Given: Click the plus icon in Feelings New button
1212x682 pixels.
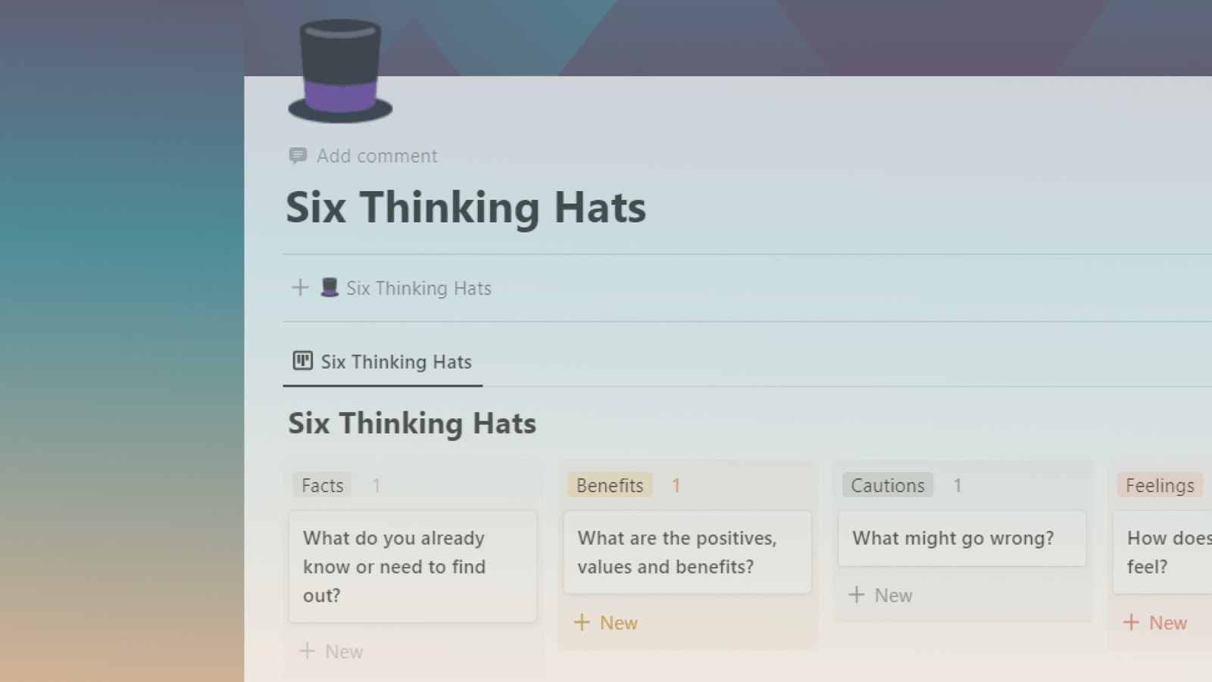Looking at the screenshot, I should (1132, 622).
